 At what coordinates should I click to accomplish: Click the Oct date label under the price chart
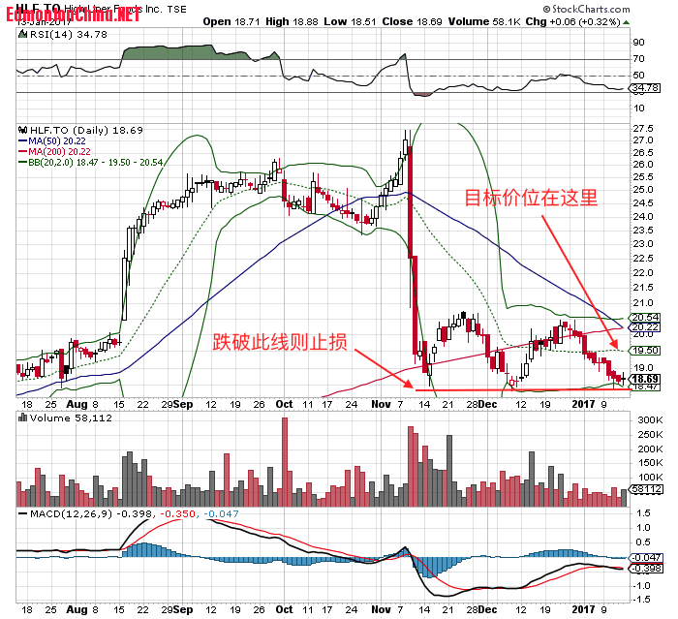[284, 405]
